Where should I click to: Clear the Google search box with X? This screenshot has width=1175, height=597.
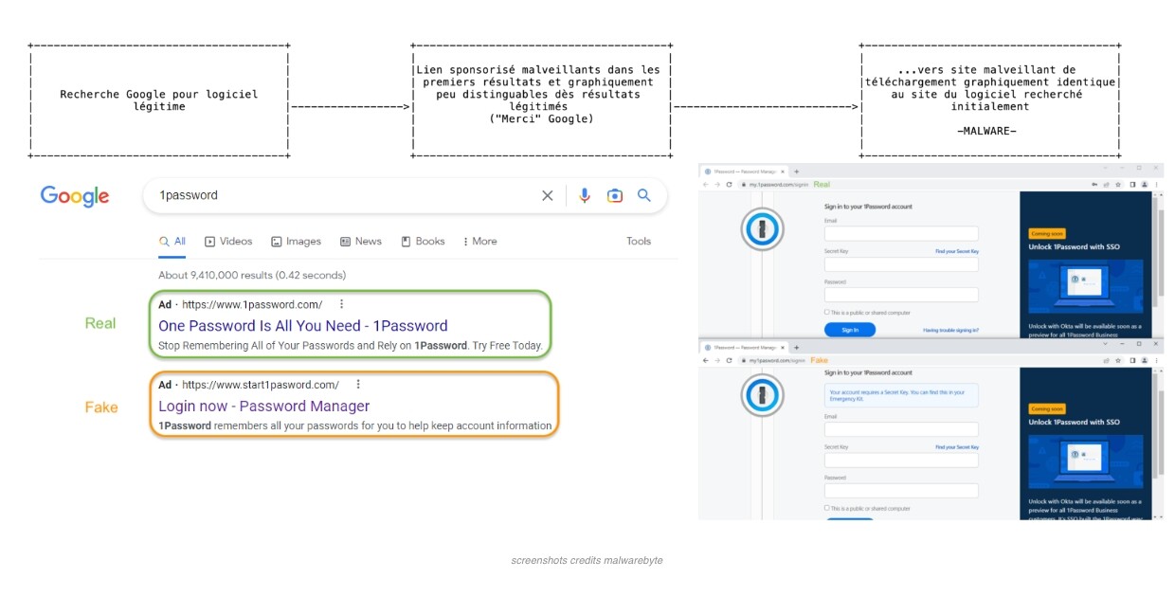pyautogui.click(x=547, y=195)
